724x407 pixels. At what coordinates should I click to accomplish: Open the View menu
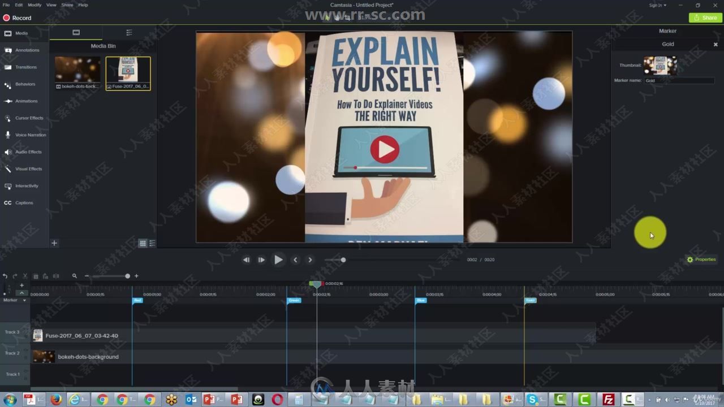coord(51,5)
